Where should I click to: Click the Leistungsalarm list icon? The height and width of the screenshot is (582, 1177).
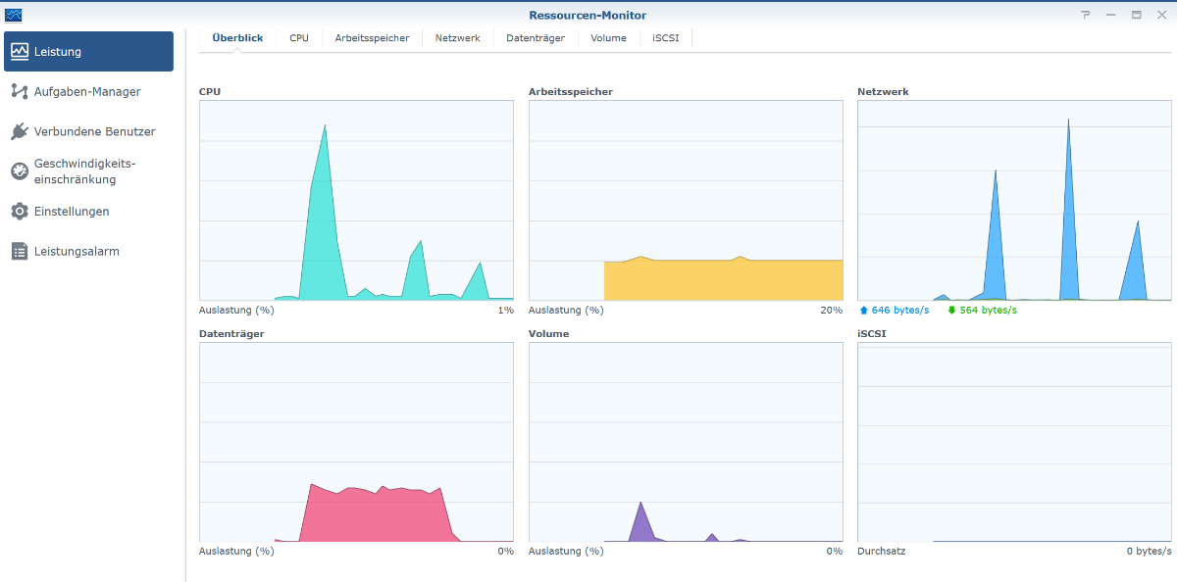[20, 252]
